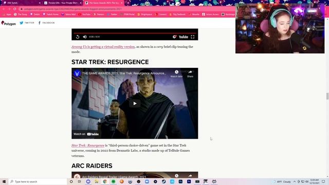329x185 pixels.
Task: Open Arc Raiders channel avatar
Action: (x=77, y=176)
